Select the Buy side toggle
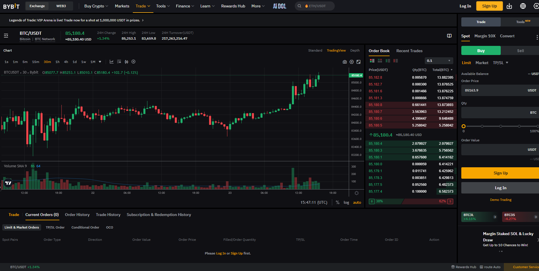The height and width of the screenshot is (271, 539). [481, 51]
